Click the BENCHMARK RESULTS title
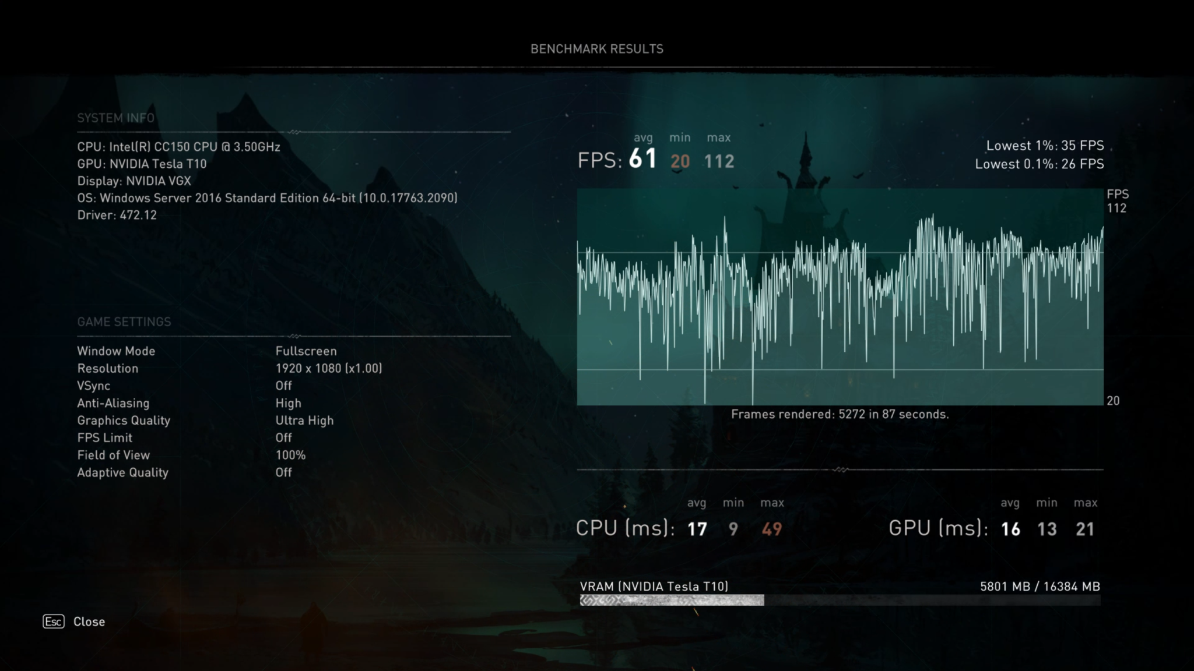This screenshot has height=671, width=1194. 596,49
